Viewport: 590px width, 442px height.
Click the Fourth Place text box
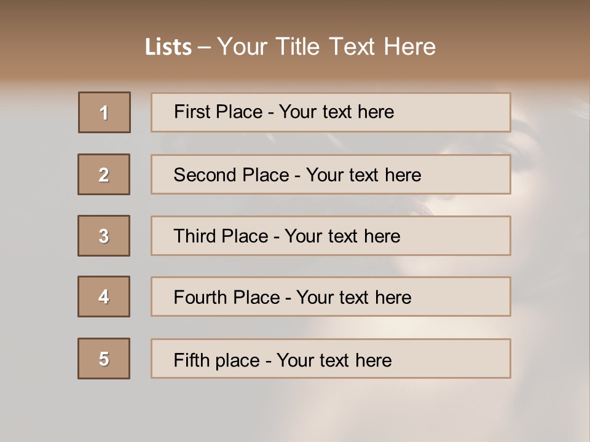tap(331, 297)
